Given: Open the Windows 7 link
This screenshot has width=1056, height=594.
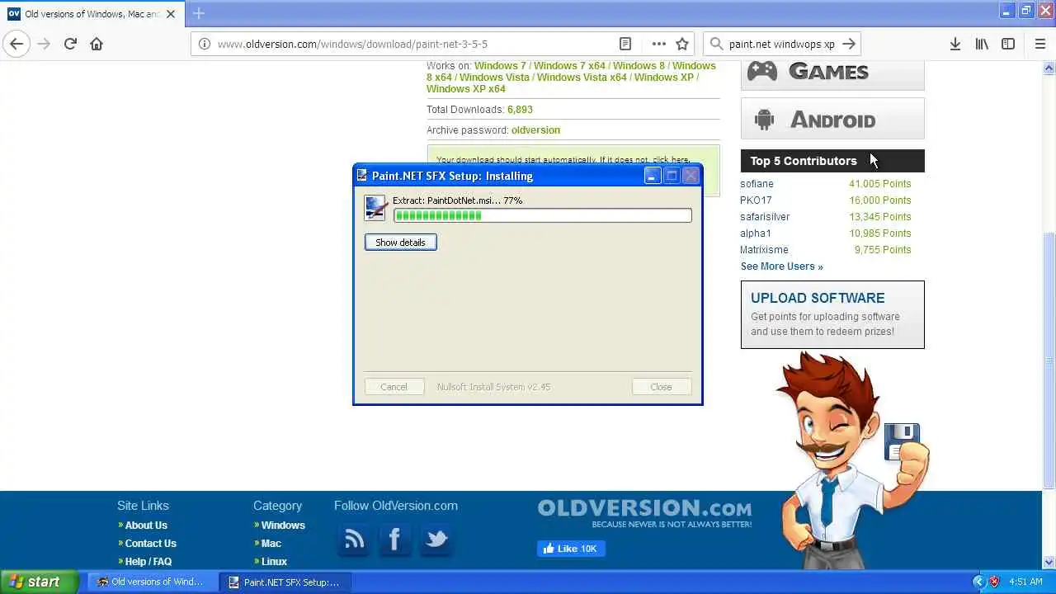Looking at the screenshot, I should pyautogui.click(x=500, y=66).
